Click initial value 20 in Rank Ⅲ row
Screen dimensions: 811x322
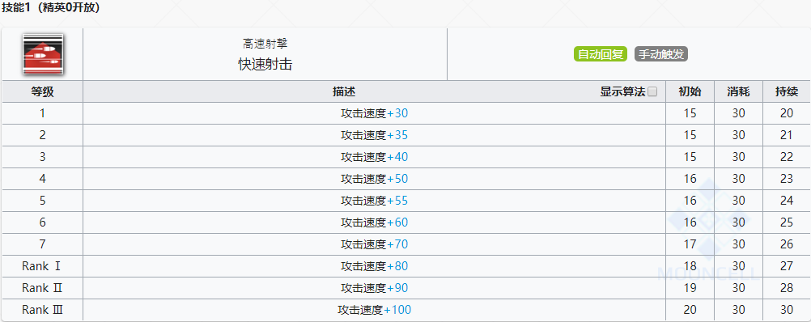(690, 310)
